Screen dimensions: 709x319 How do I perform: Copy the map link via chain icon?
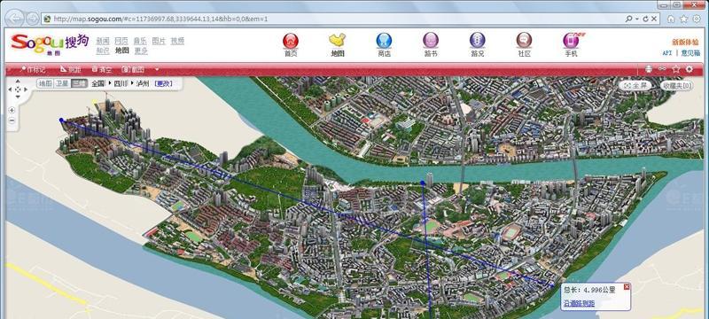click(x=662, y=69)
